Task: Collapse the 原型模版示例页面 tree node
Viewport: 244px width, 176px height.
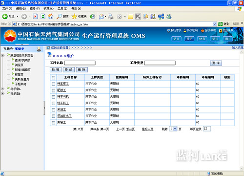Action: pyautogui.click(x=2, y=55)
